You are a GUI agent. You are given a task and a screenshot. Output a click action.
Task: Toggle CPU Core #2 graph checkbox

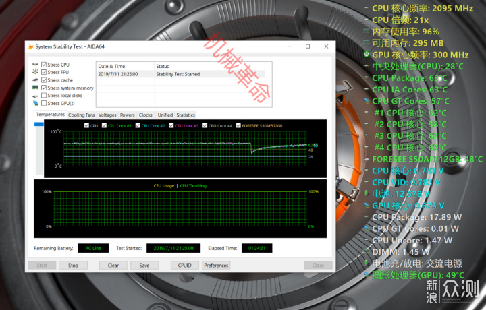click(x=138, y=125)
